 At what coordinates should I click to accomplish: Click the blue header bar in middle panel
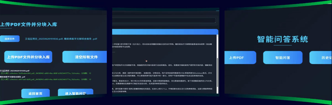165,32
